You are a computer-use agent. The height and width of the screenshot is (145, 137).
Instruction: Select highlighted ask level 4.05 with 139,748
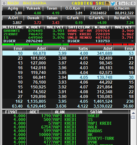pyautogui.click(x=101, y=77)
